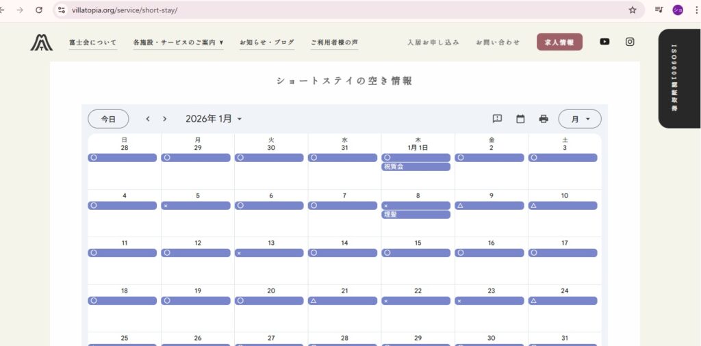The height and width of the screenshot is (346, 701).
Task: Select the 祝賀会 event on January 1
Action: (416, 167)
